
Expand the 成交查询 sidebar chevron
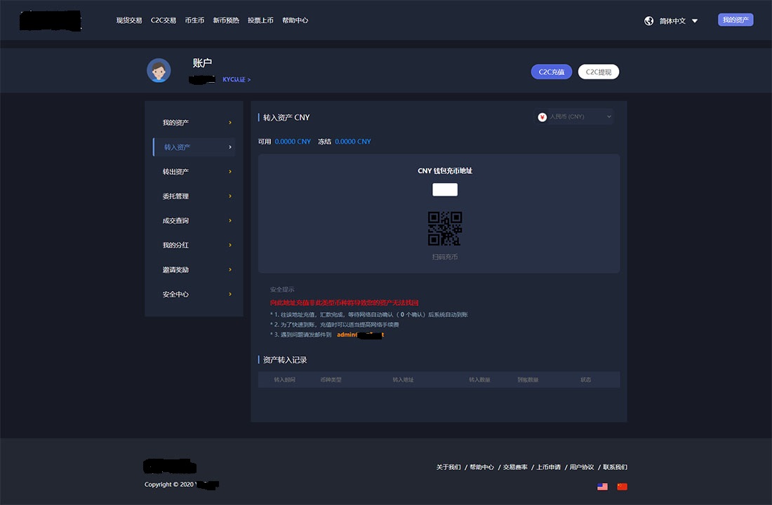point(230,220)
